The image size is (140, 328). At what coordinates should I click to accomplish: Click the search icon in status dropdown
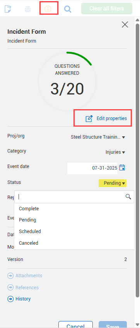pos(128,197)
